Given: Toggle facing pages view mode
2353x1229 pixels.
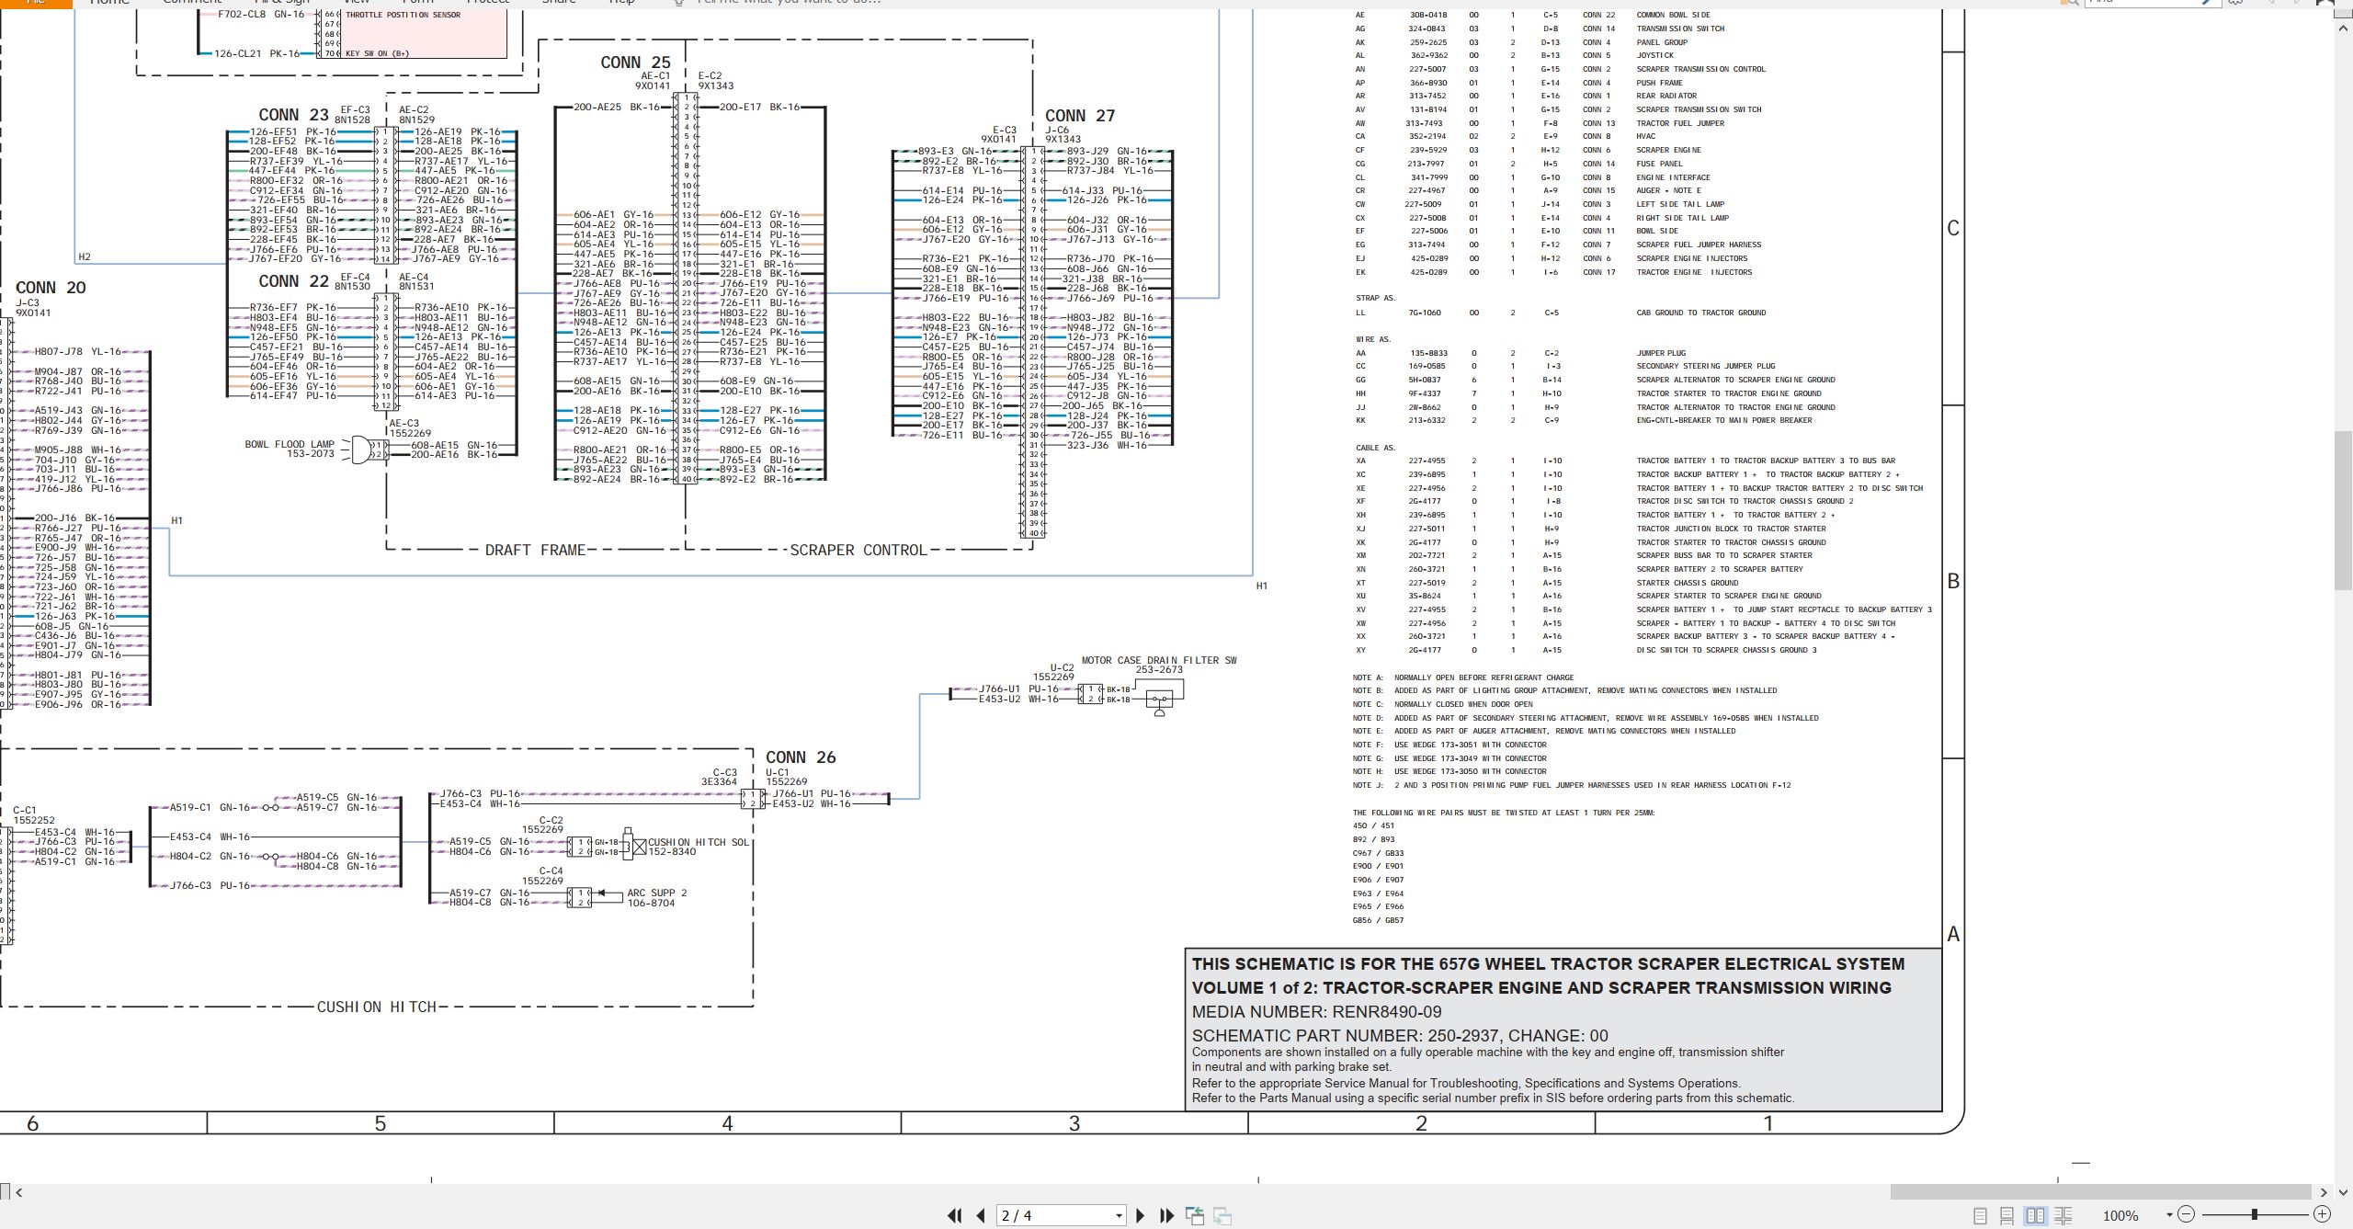Looking at the screenshot, I should [x=2036, y=1215].
